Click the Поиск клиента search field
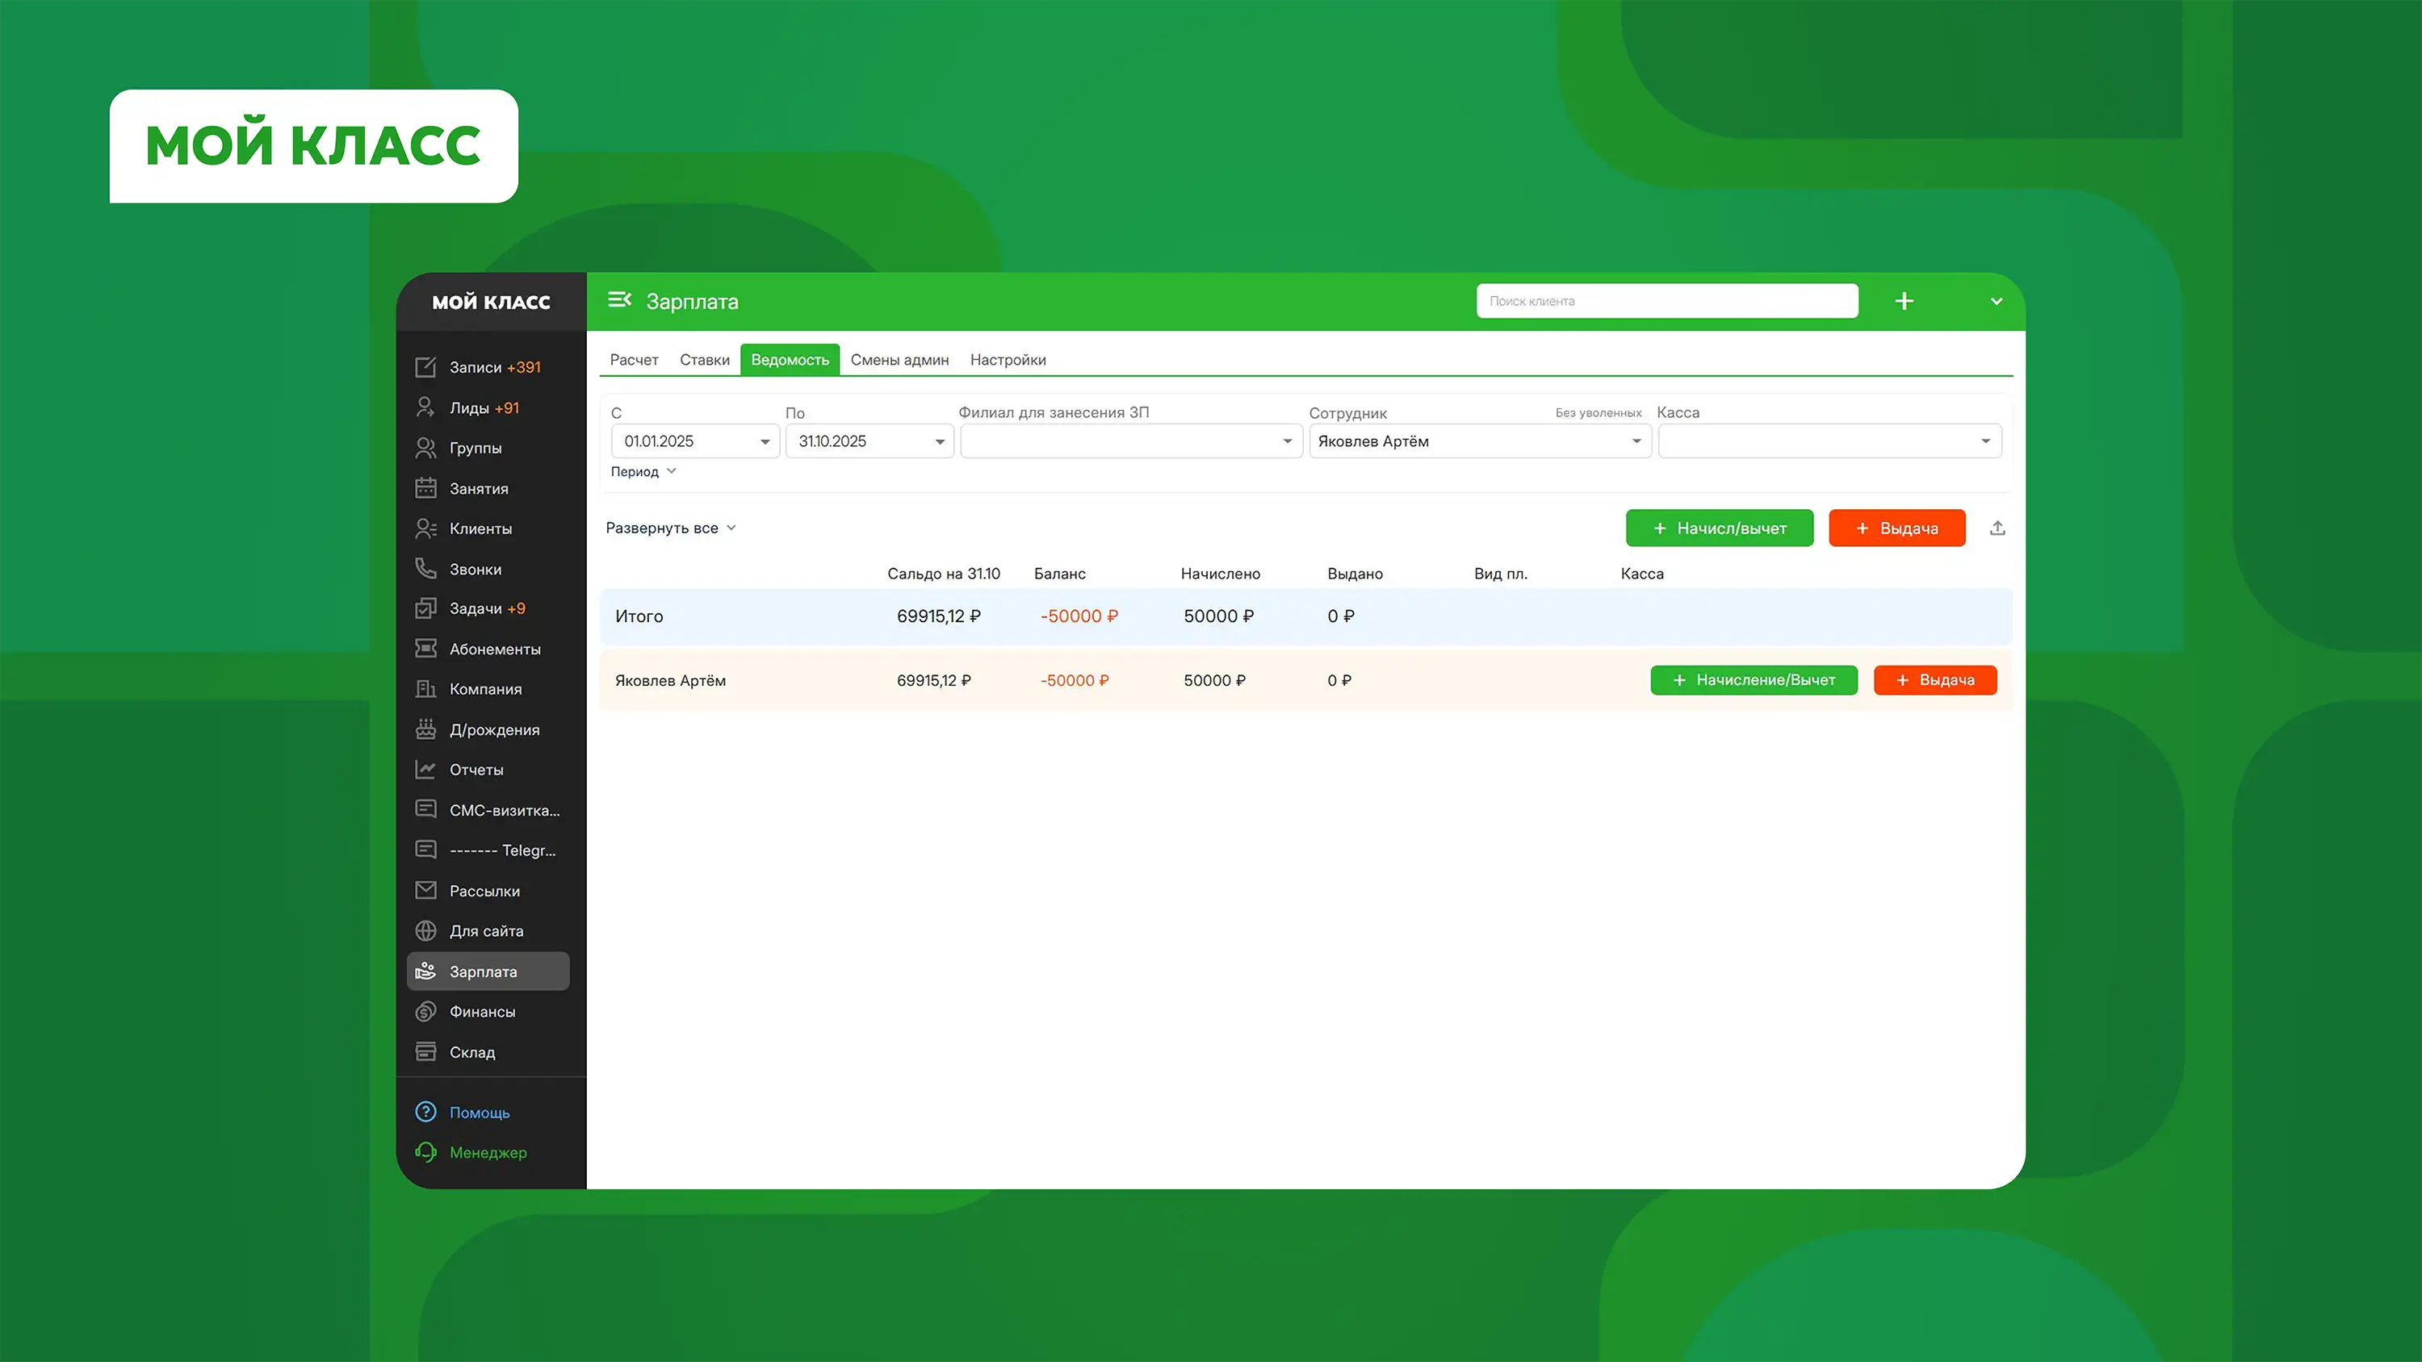The image size is (2422, 1362). (x=1666, y=301)
